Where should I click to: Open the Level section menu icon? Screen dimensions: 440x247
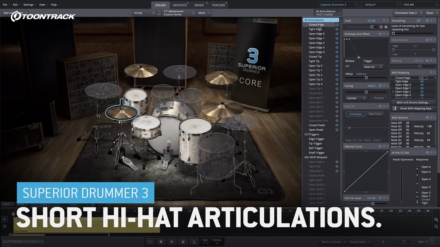pyautogui.click(x=384, y=21)
